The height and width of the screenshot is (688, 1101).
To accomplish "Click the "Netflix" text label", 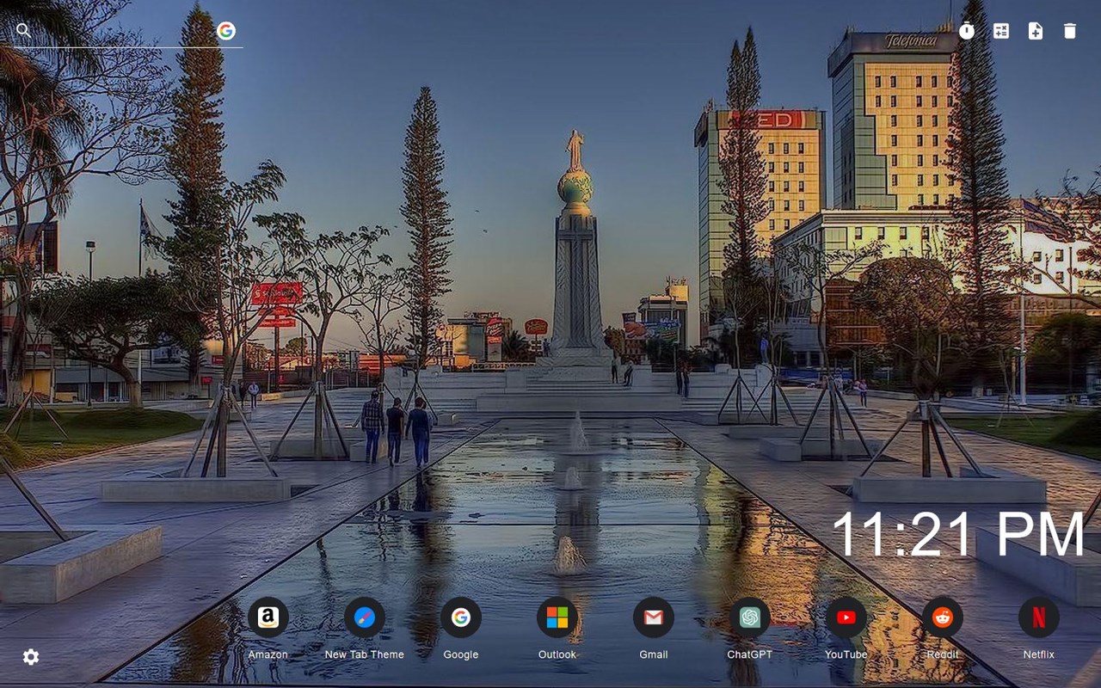I will (x=1039, y=654).
